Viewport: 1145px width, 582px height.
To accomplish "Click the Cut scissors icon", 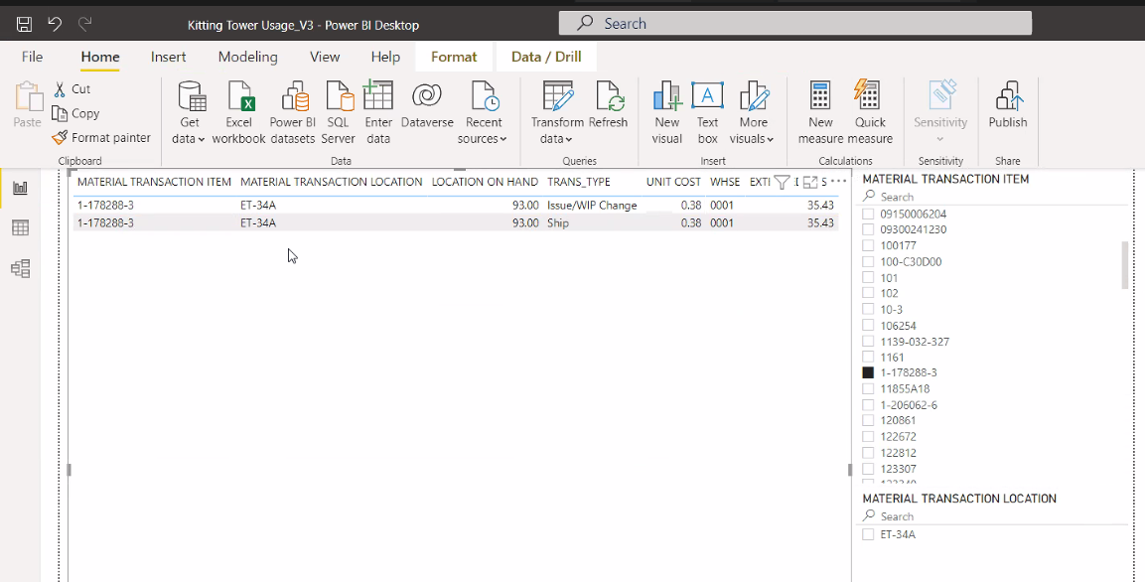I will coord(60,89).
